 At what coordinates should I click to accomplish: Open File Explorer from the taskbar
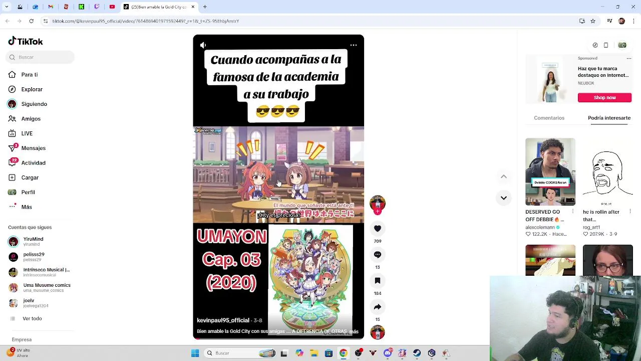(x=314, y=353)
